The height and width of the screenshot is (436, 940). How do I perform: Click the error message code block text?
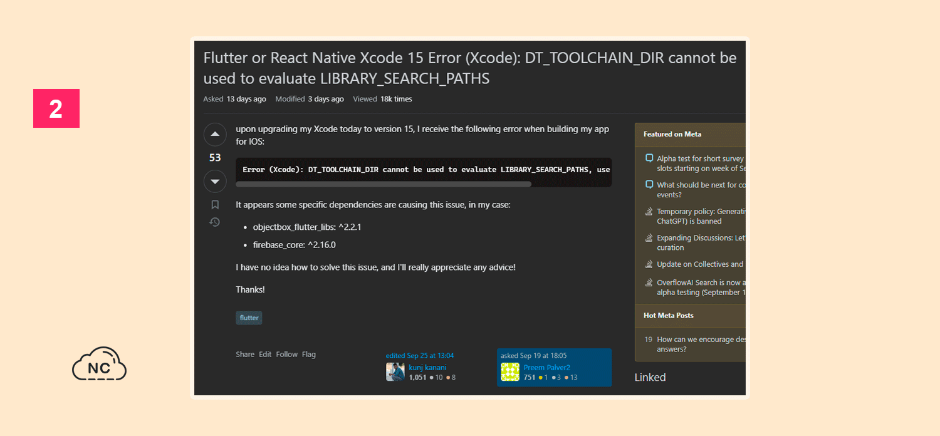(426, 170)
